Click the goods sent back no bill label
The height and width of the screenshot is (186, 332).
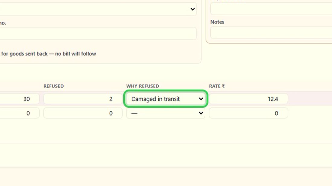pyautogui.click(x=49, y=54)
